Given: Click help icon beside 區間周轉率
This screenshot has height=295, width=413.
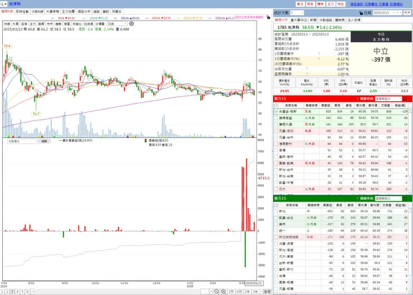Looking at the screenshot, I should coord(306,74).
